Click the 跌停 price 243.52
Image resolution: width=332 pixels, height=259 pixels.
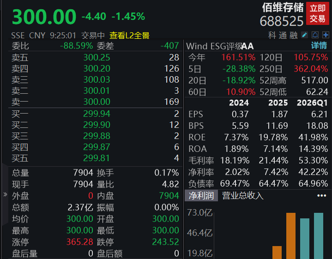(166, 242)
